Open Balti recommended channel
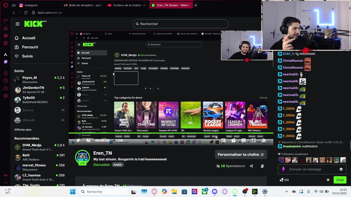The width and height of the screenshot is (351, 197). tap(39, 157)
